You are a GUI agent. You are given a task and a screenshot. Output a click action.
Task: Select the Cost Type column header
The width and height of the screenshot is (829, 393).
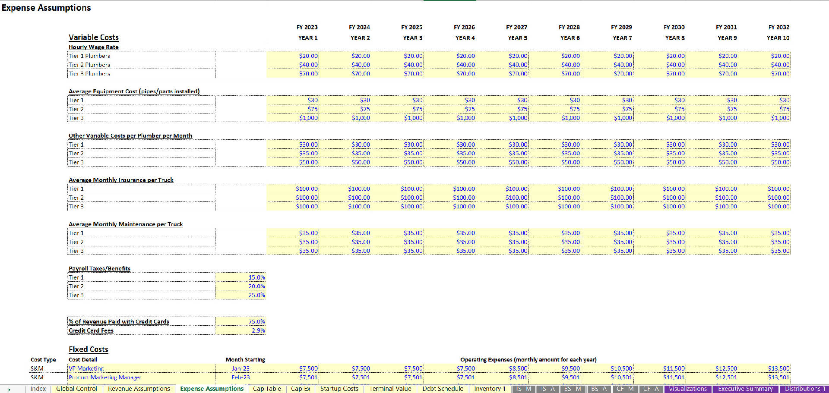point(43,359)
